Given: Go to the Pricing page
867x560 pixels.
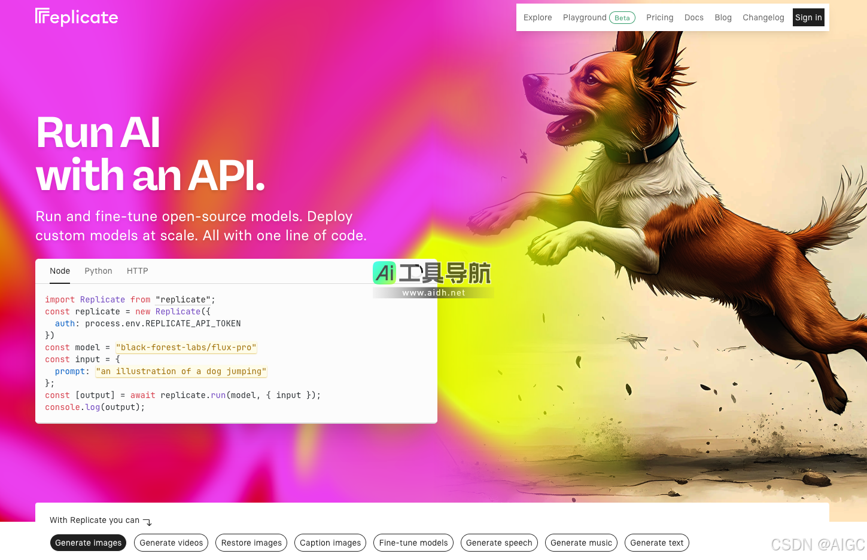Looking at the screenshot, I should [x=659, y=18].
